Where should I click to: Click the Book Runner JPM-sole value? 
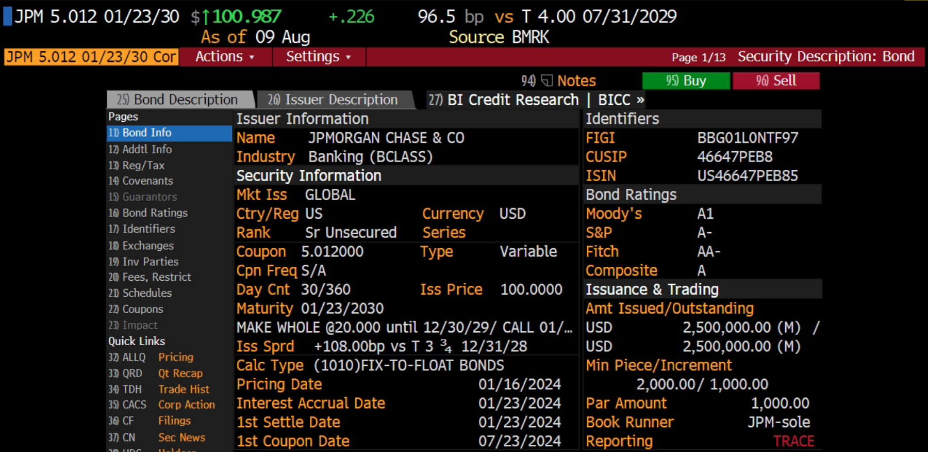[779, 422]
